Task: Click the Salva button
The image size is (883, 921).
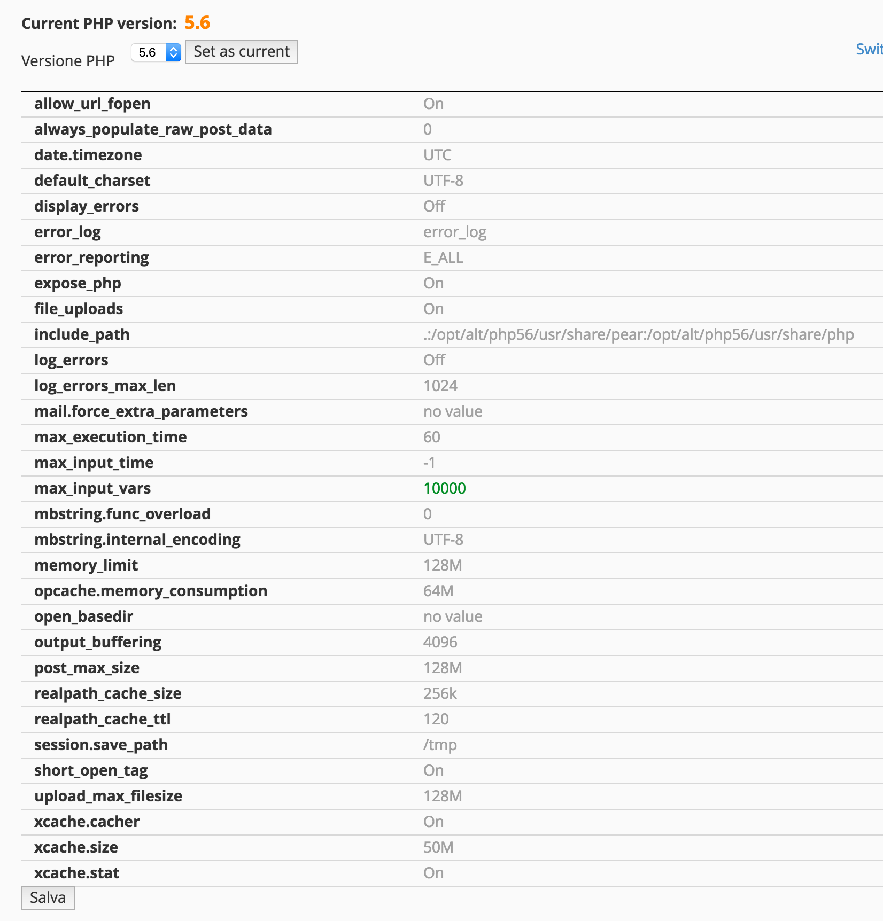Action: pos(48,897)
